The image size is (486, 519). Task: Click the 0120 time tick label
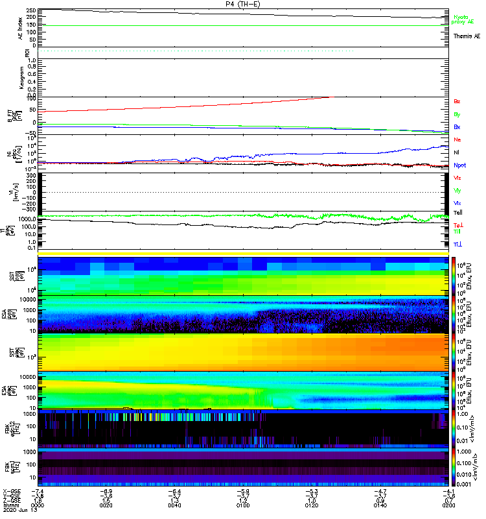(312, 505)
